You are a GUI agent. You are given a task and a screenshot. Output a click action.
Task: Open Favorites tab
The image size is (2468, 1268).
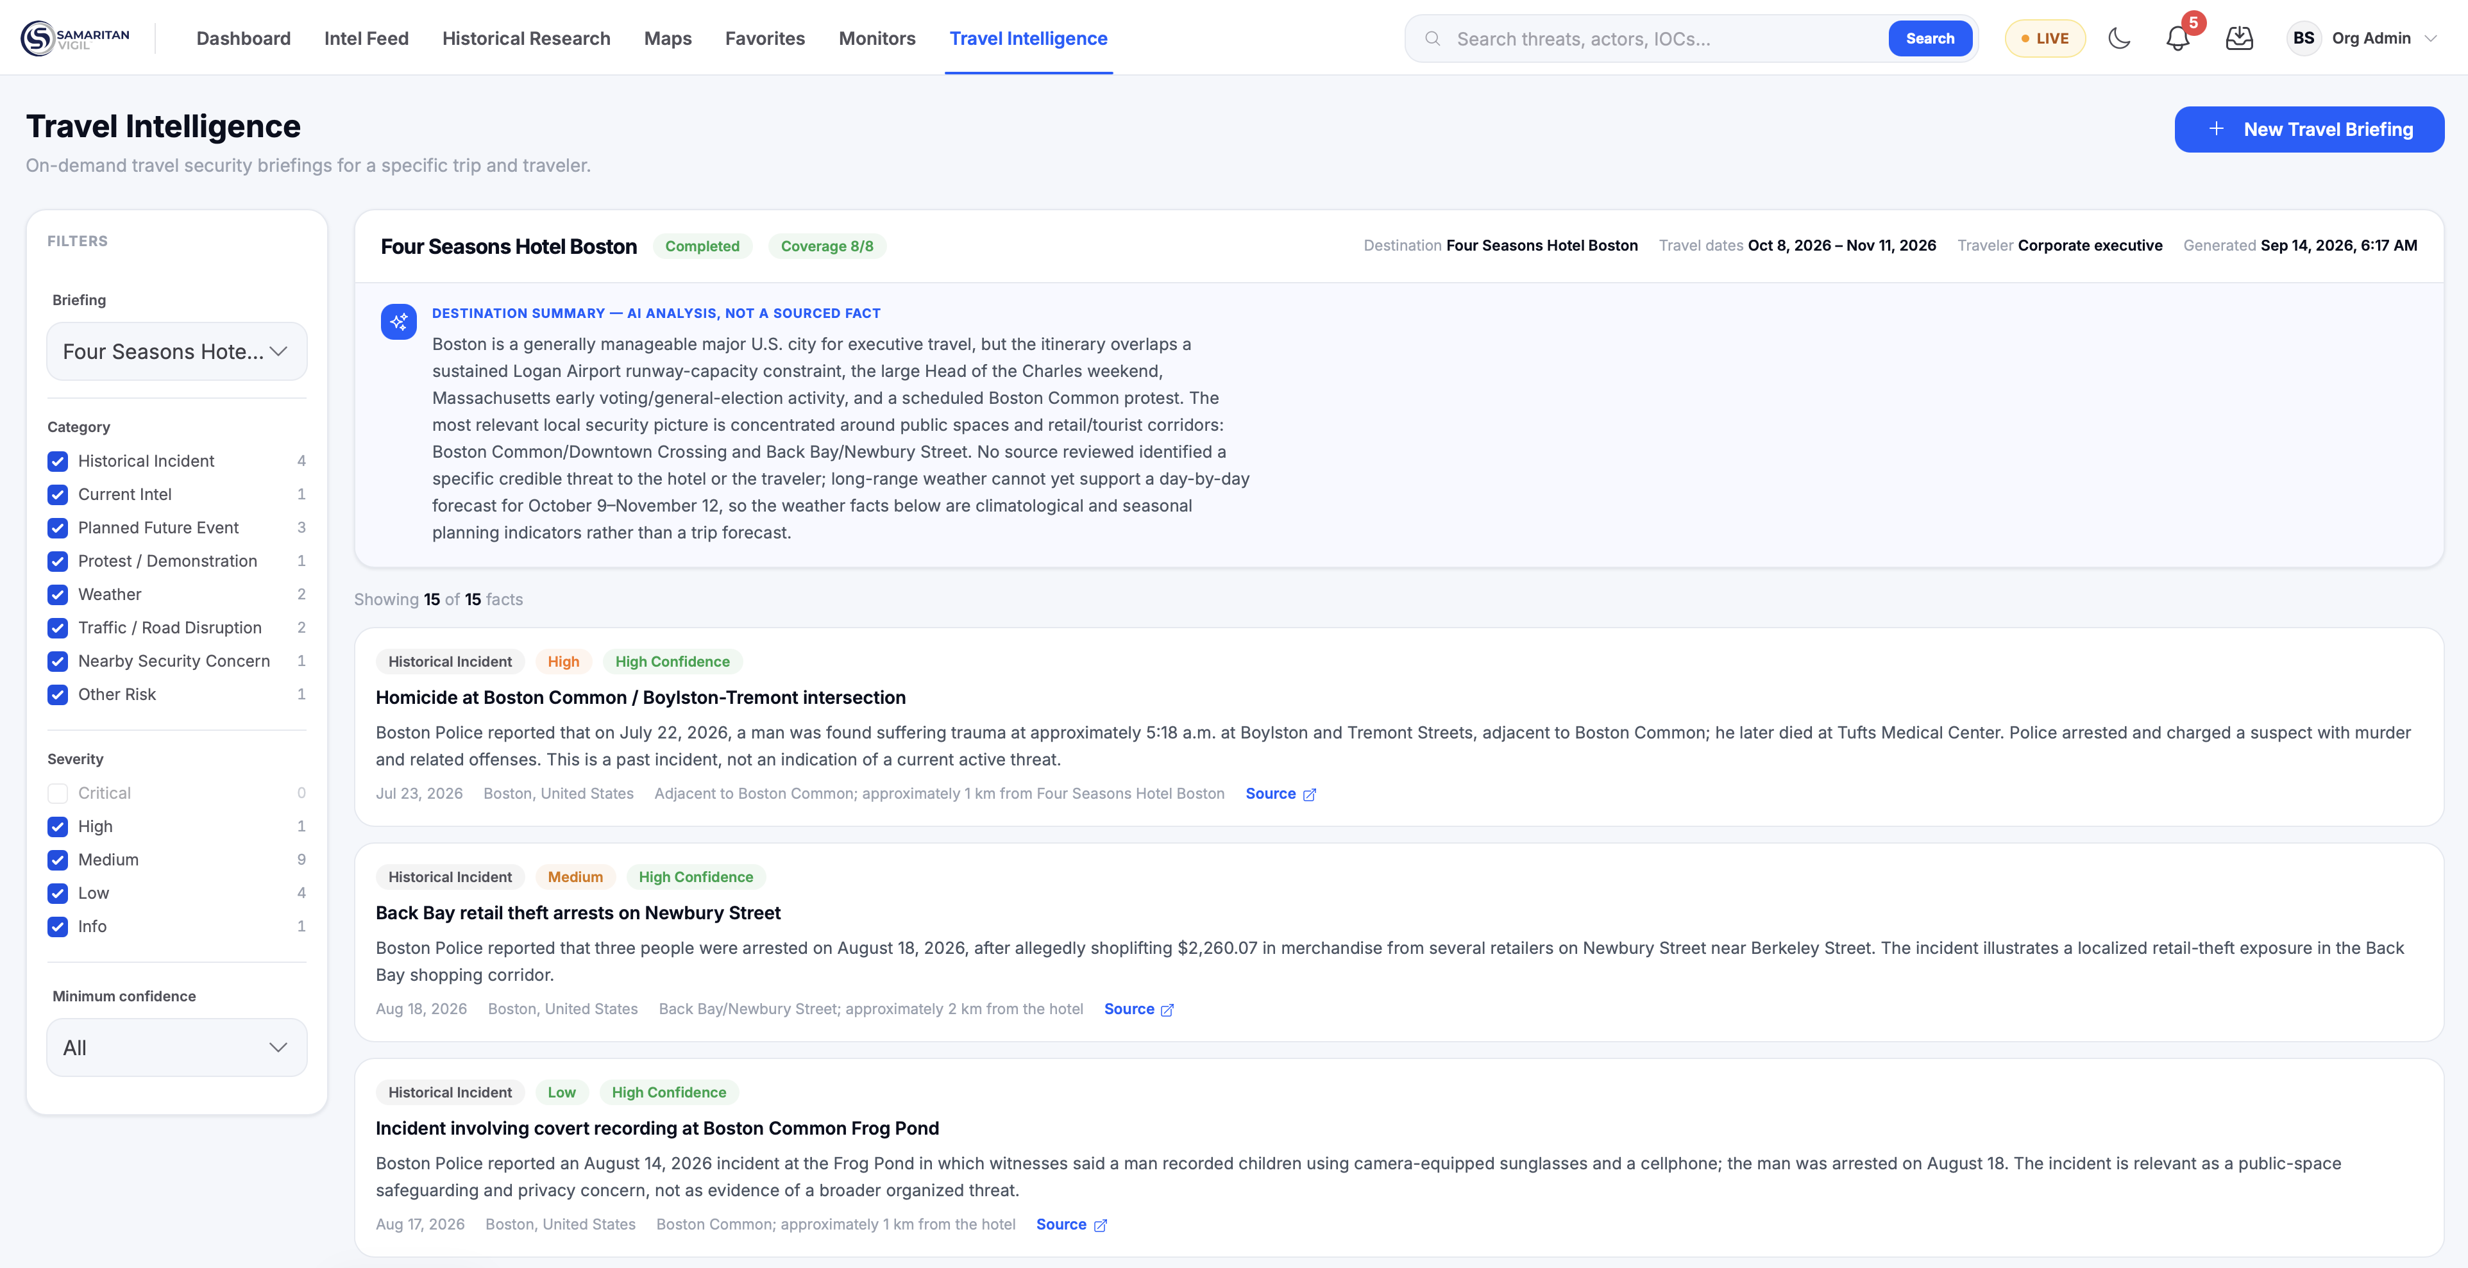(x=765, y=38)
